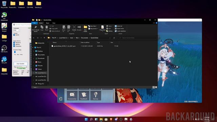Image resolution: width=217 pixels, height=122 pixels.
Task: Open the New item dropdown
Action: 93,26
